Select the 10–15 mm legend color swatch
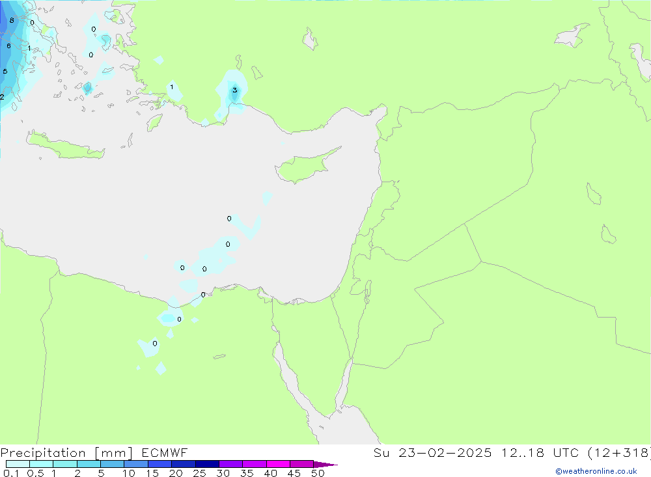Screen dimensions: 651x477 [x=136, y=464]
